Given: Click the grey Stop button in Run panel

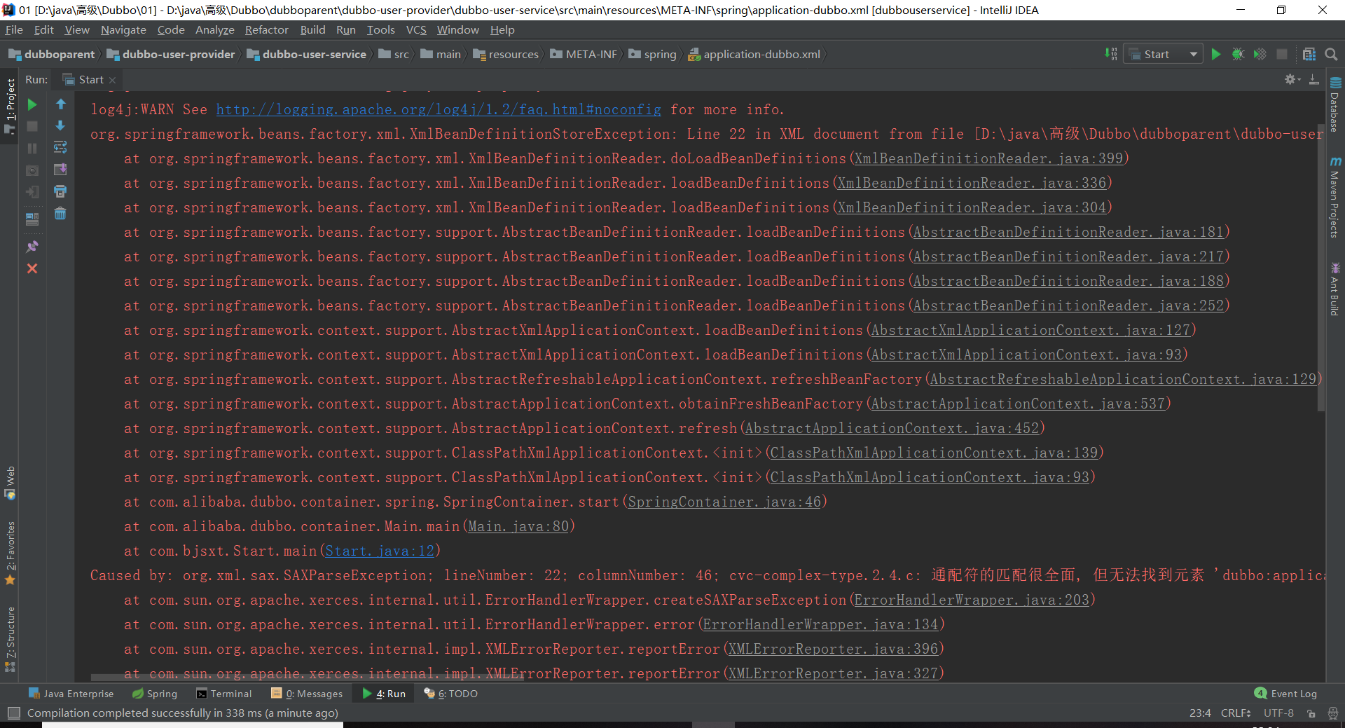Looking at the screenshot, I should coord(32,126).
